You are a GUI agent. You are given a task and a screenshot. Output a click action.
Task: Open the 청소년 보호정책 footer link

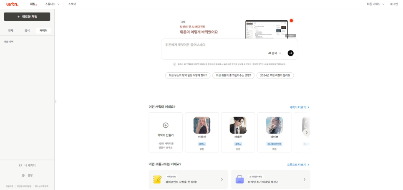click(41, 186)
